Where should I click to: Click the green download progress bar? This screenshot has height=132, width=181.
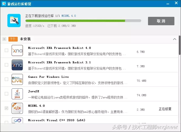click(83, 21)
